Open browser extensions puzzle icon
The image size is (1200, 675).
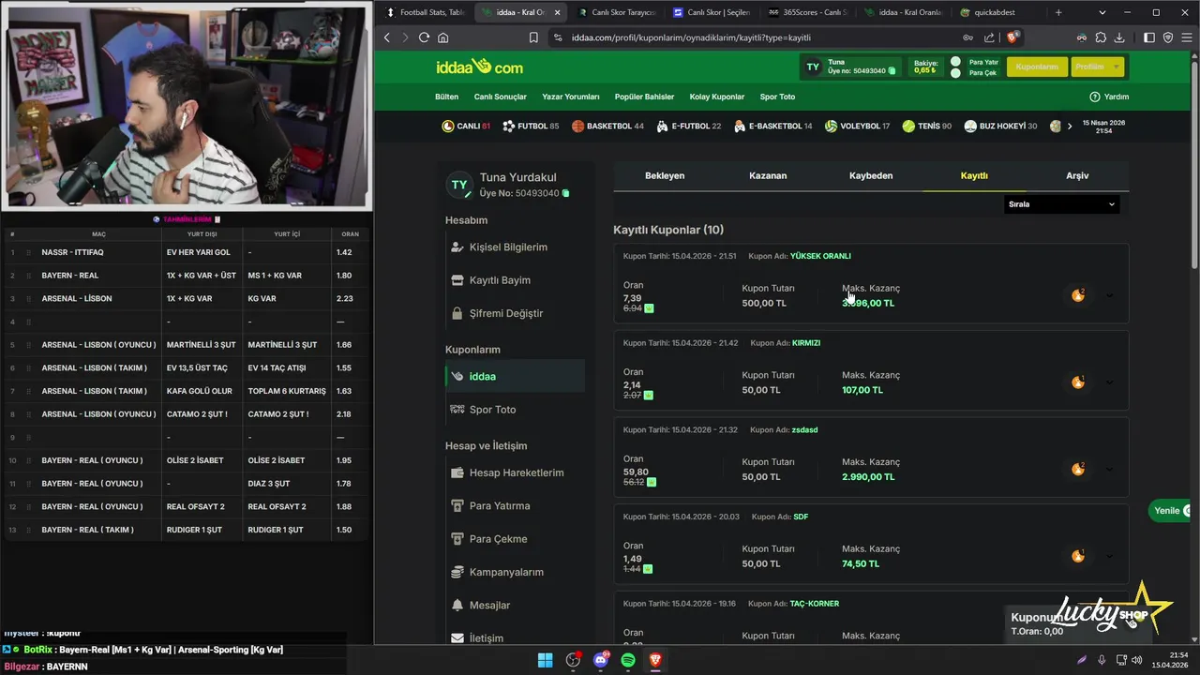(x=1101, y=37)
